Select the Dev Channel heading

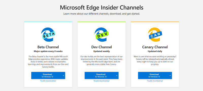point(101,47)
